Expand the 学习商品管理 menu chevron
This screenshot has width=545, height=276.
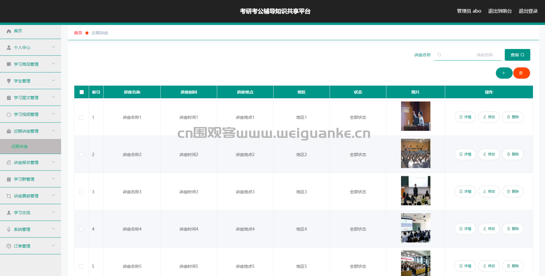point(53,64)
